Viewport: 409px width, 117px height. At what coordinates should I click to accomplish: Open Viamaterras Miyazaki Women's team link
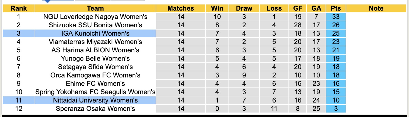95,42
